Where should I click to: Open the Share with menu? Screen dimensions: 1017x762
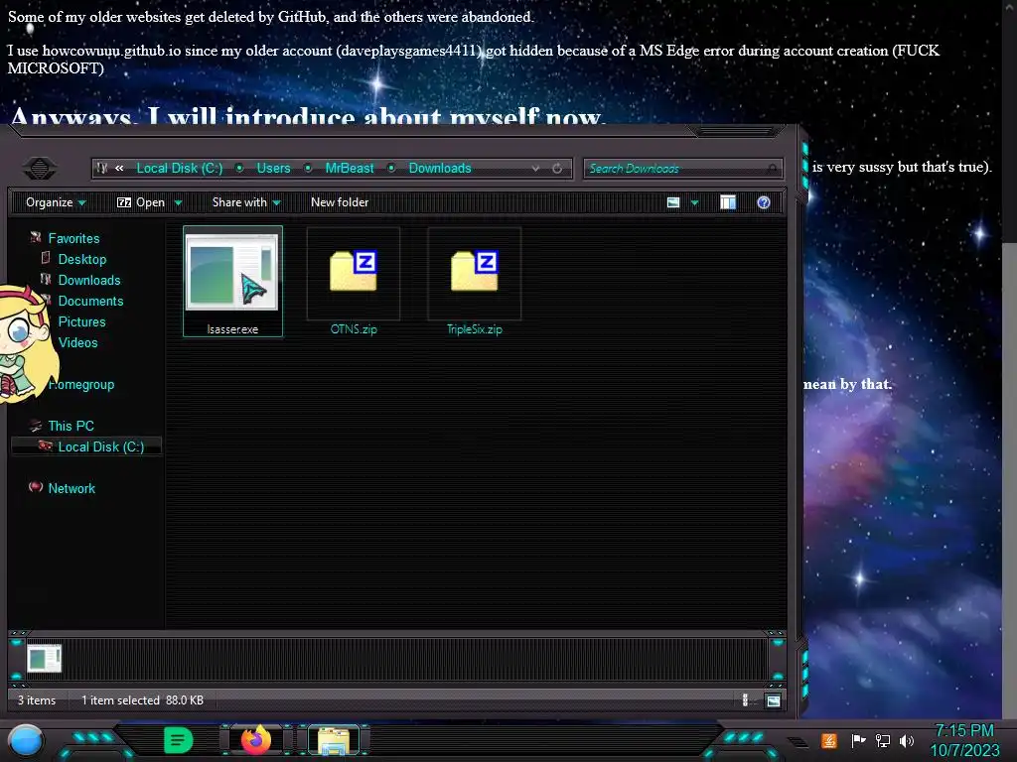(246, 202)
